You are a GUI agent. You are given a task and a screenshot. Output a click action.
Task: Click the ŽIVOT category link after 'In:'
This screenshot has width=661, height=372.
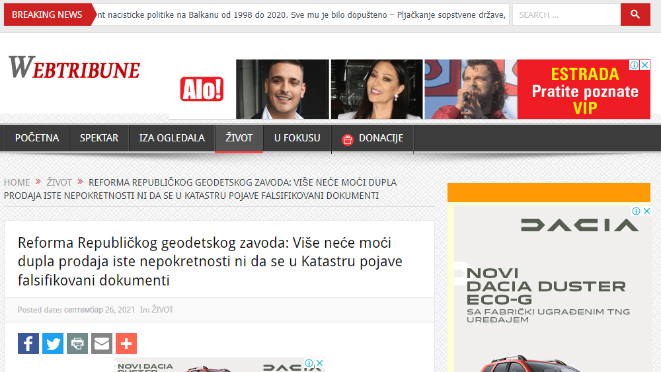(163, 310)
